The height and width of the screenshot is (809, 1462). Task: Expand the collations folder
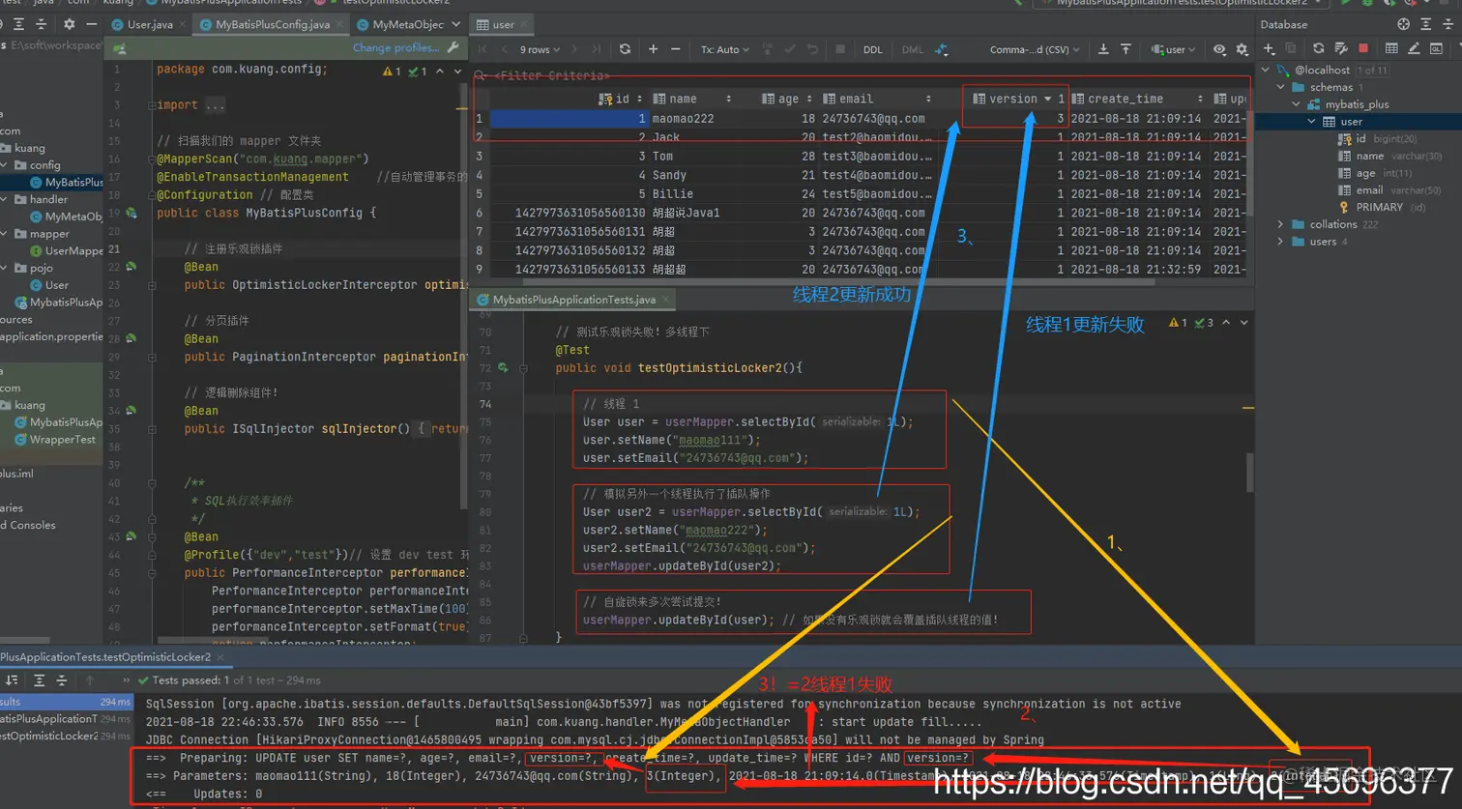click(x=1281, y=224)
